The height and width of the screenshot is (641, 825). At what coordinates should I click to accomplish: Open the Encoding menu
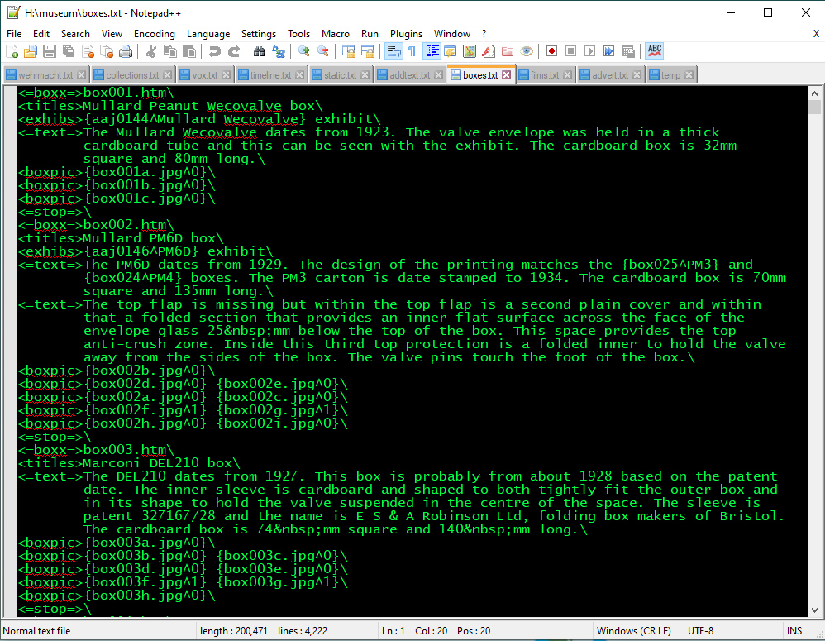154,34
